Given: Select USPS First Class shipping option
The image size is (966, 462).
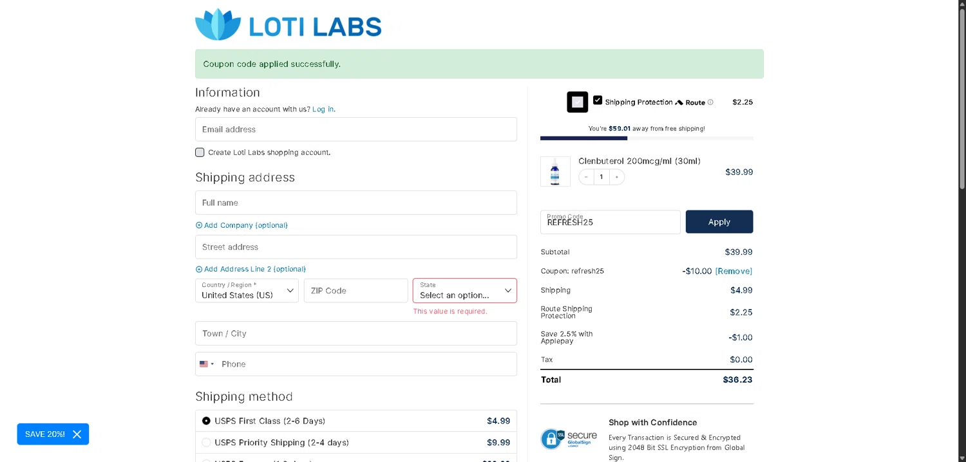Looking at the screenshot, I should pos(206,421).
